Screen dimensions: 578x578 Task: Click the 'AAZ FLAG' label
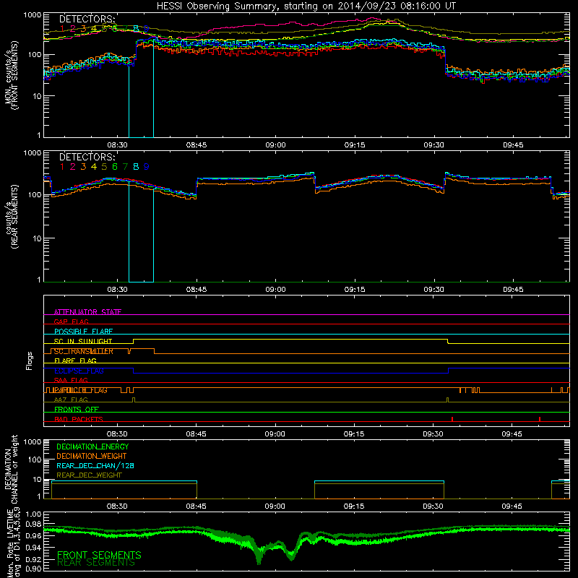tap(71, 400)
